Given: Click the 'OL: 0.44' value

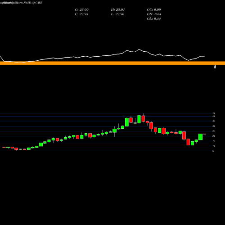Looking at the screenshot, I should pos(154,19).
